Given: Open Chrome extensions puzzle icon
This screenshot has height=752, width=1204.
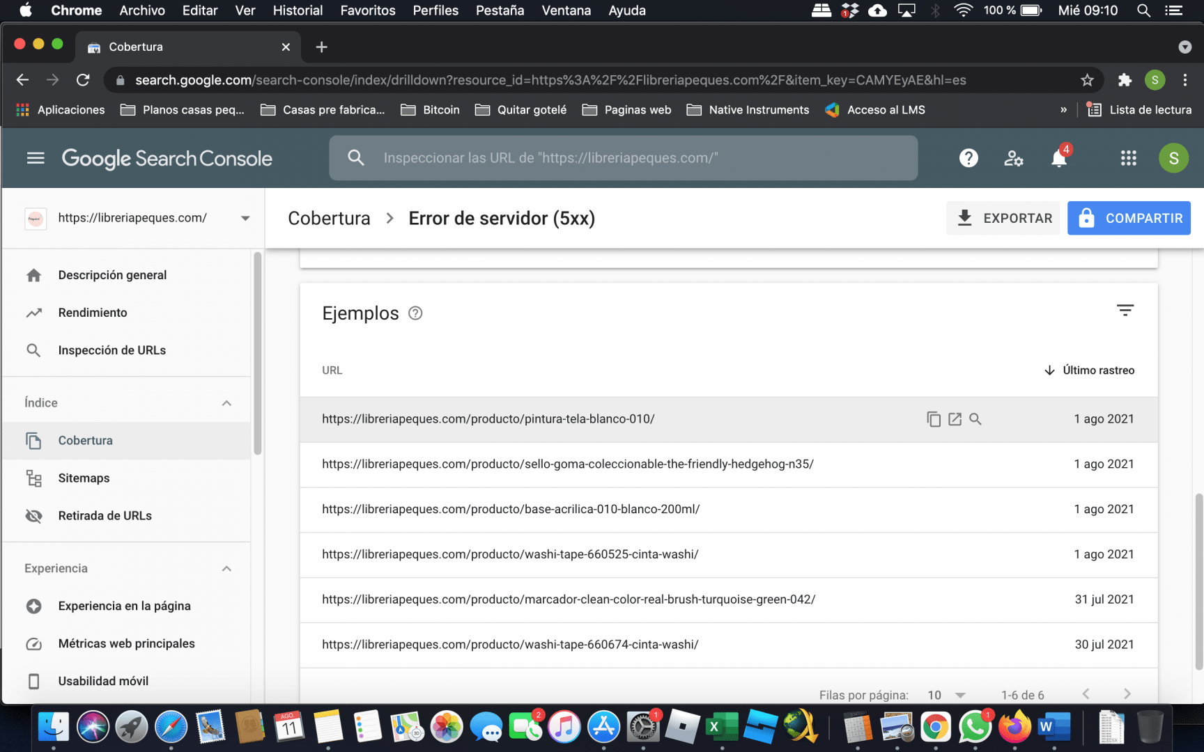Looking at the screenshot, I should point(1125,80).
